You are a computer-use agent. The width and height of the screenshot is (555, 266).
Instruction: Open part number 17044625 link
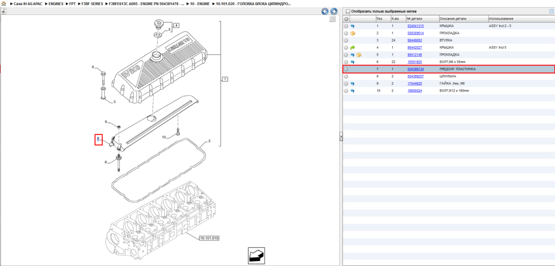tap(415, 84)
